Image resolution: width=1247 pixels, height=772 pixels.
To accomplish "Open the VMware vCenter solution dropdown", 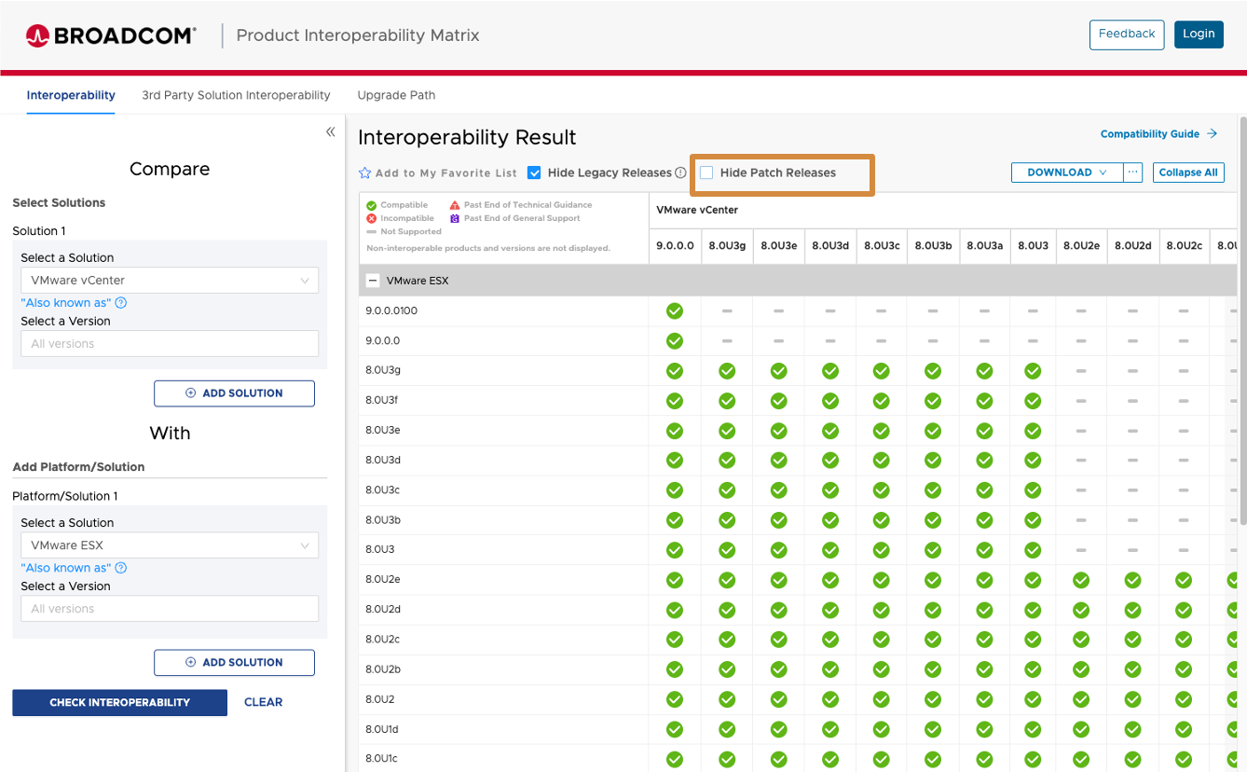I will 169,280.
